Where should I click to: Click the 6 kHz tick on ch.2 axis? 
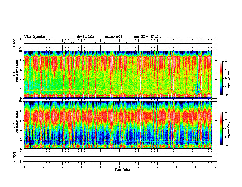tap(21, 120)
